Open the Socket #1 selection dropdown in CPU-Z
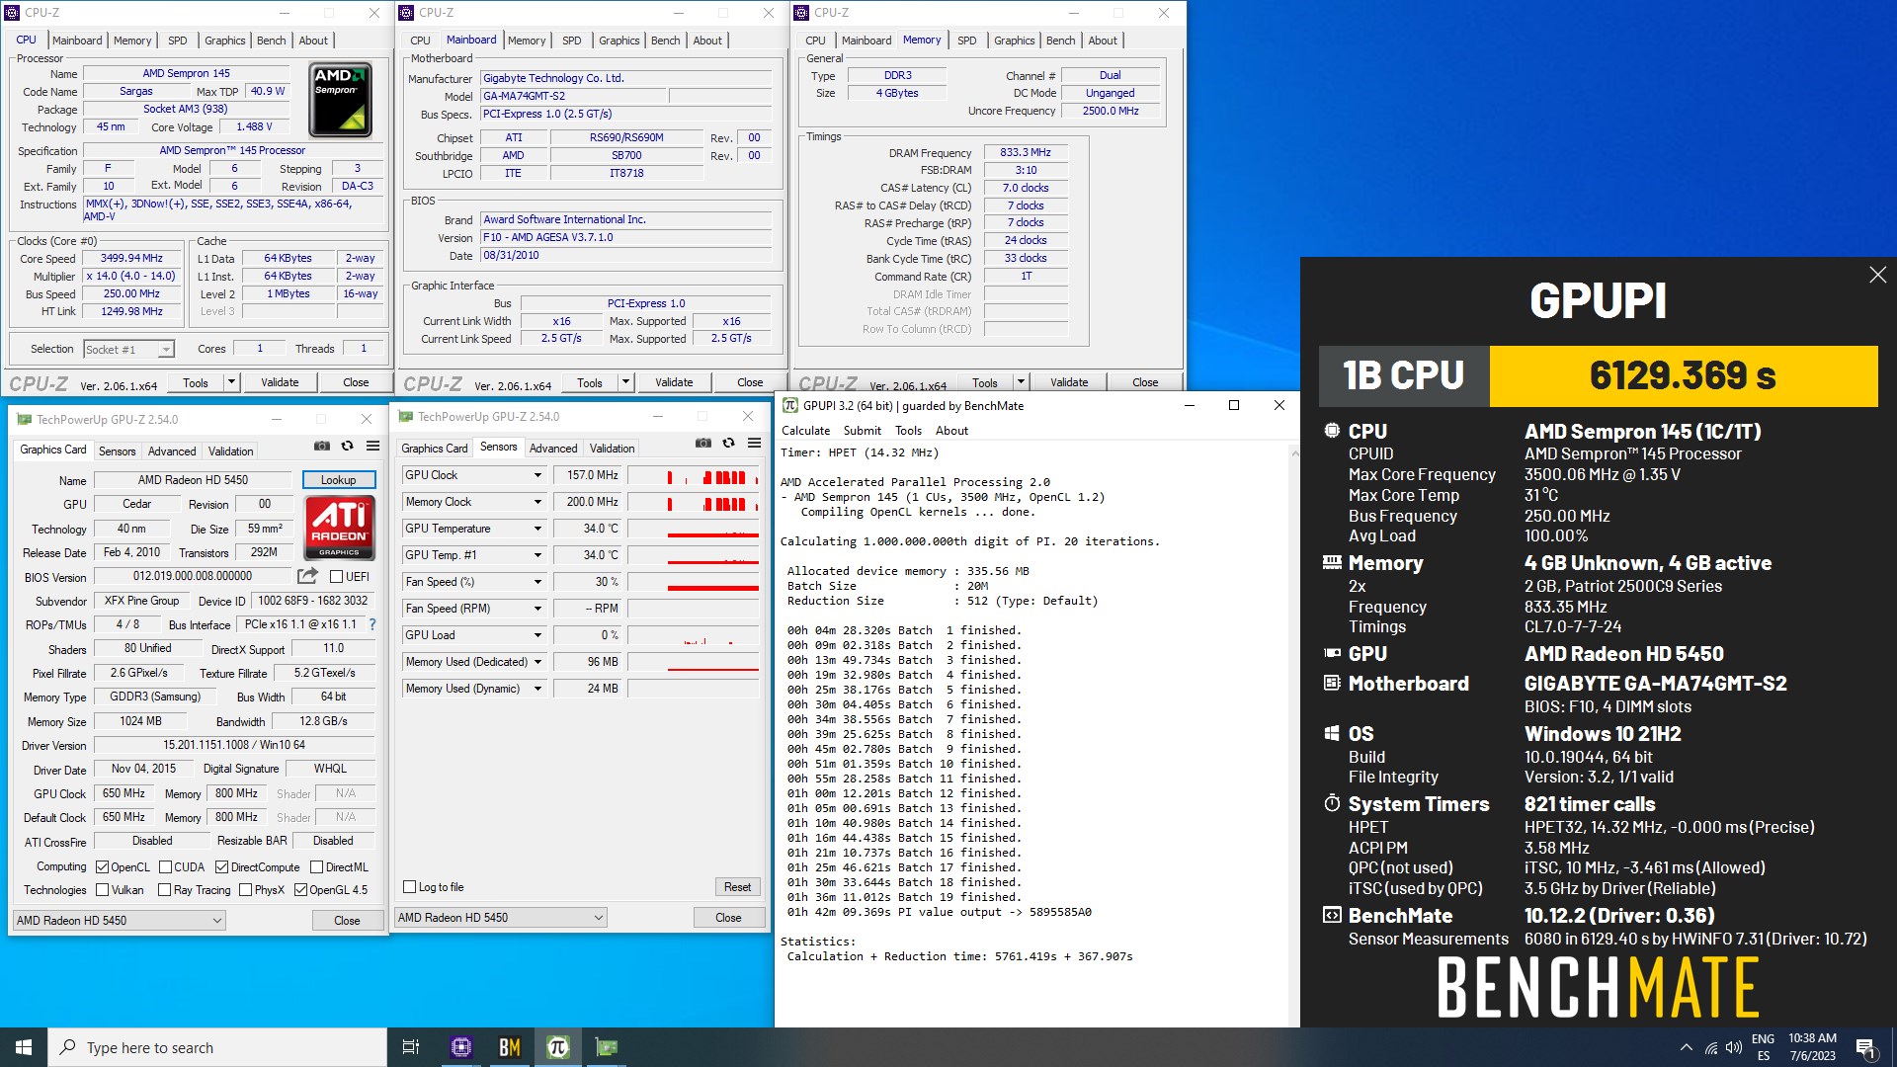 pos(128,350)
